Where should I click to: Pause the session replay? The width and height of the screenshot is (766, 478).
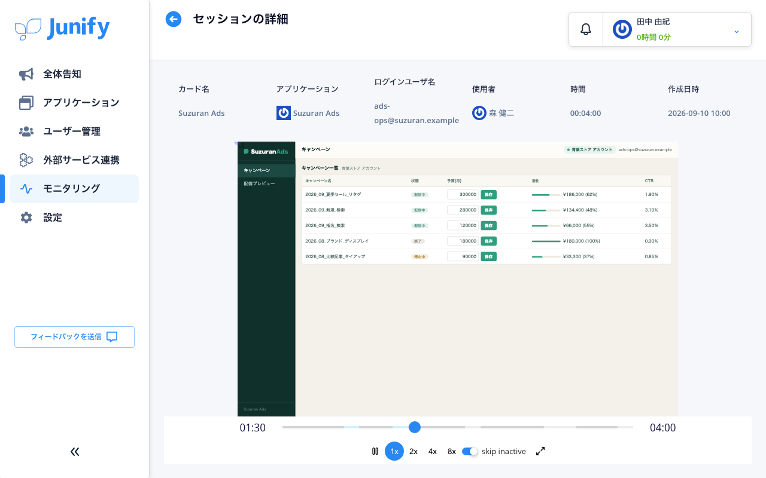point(375,451)
